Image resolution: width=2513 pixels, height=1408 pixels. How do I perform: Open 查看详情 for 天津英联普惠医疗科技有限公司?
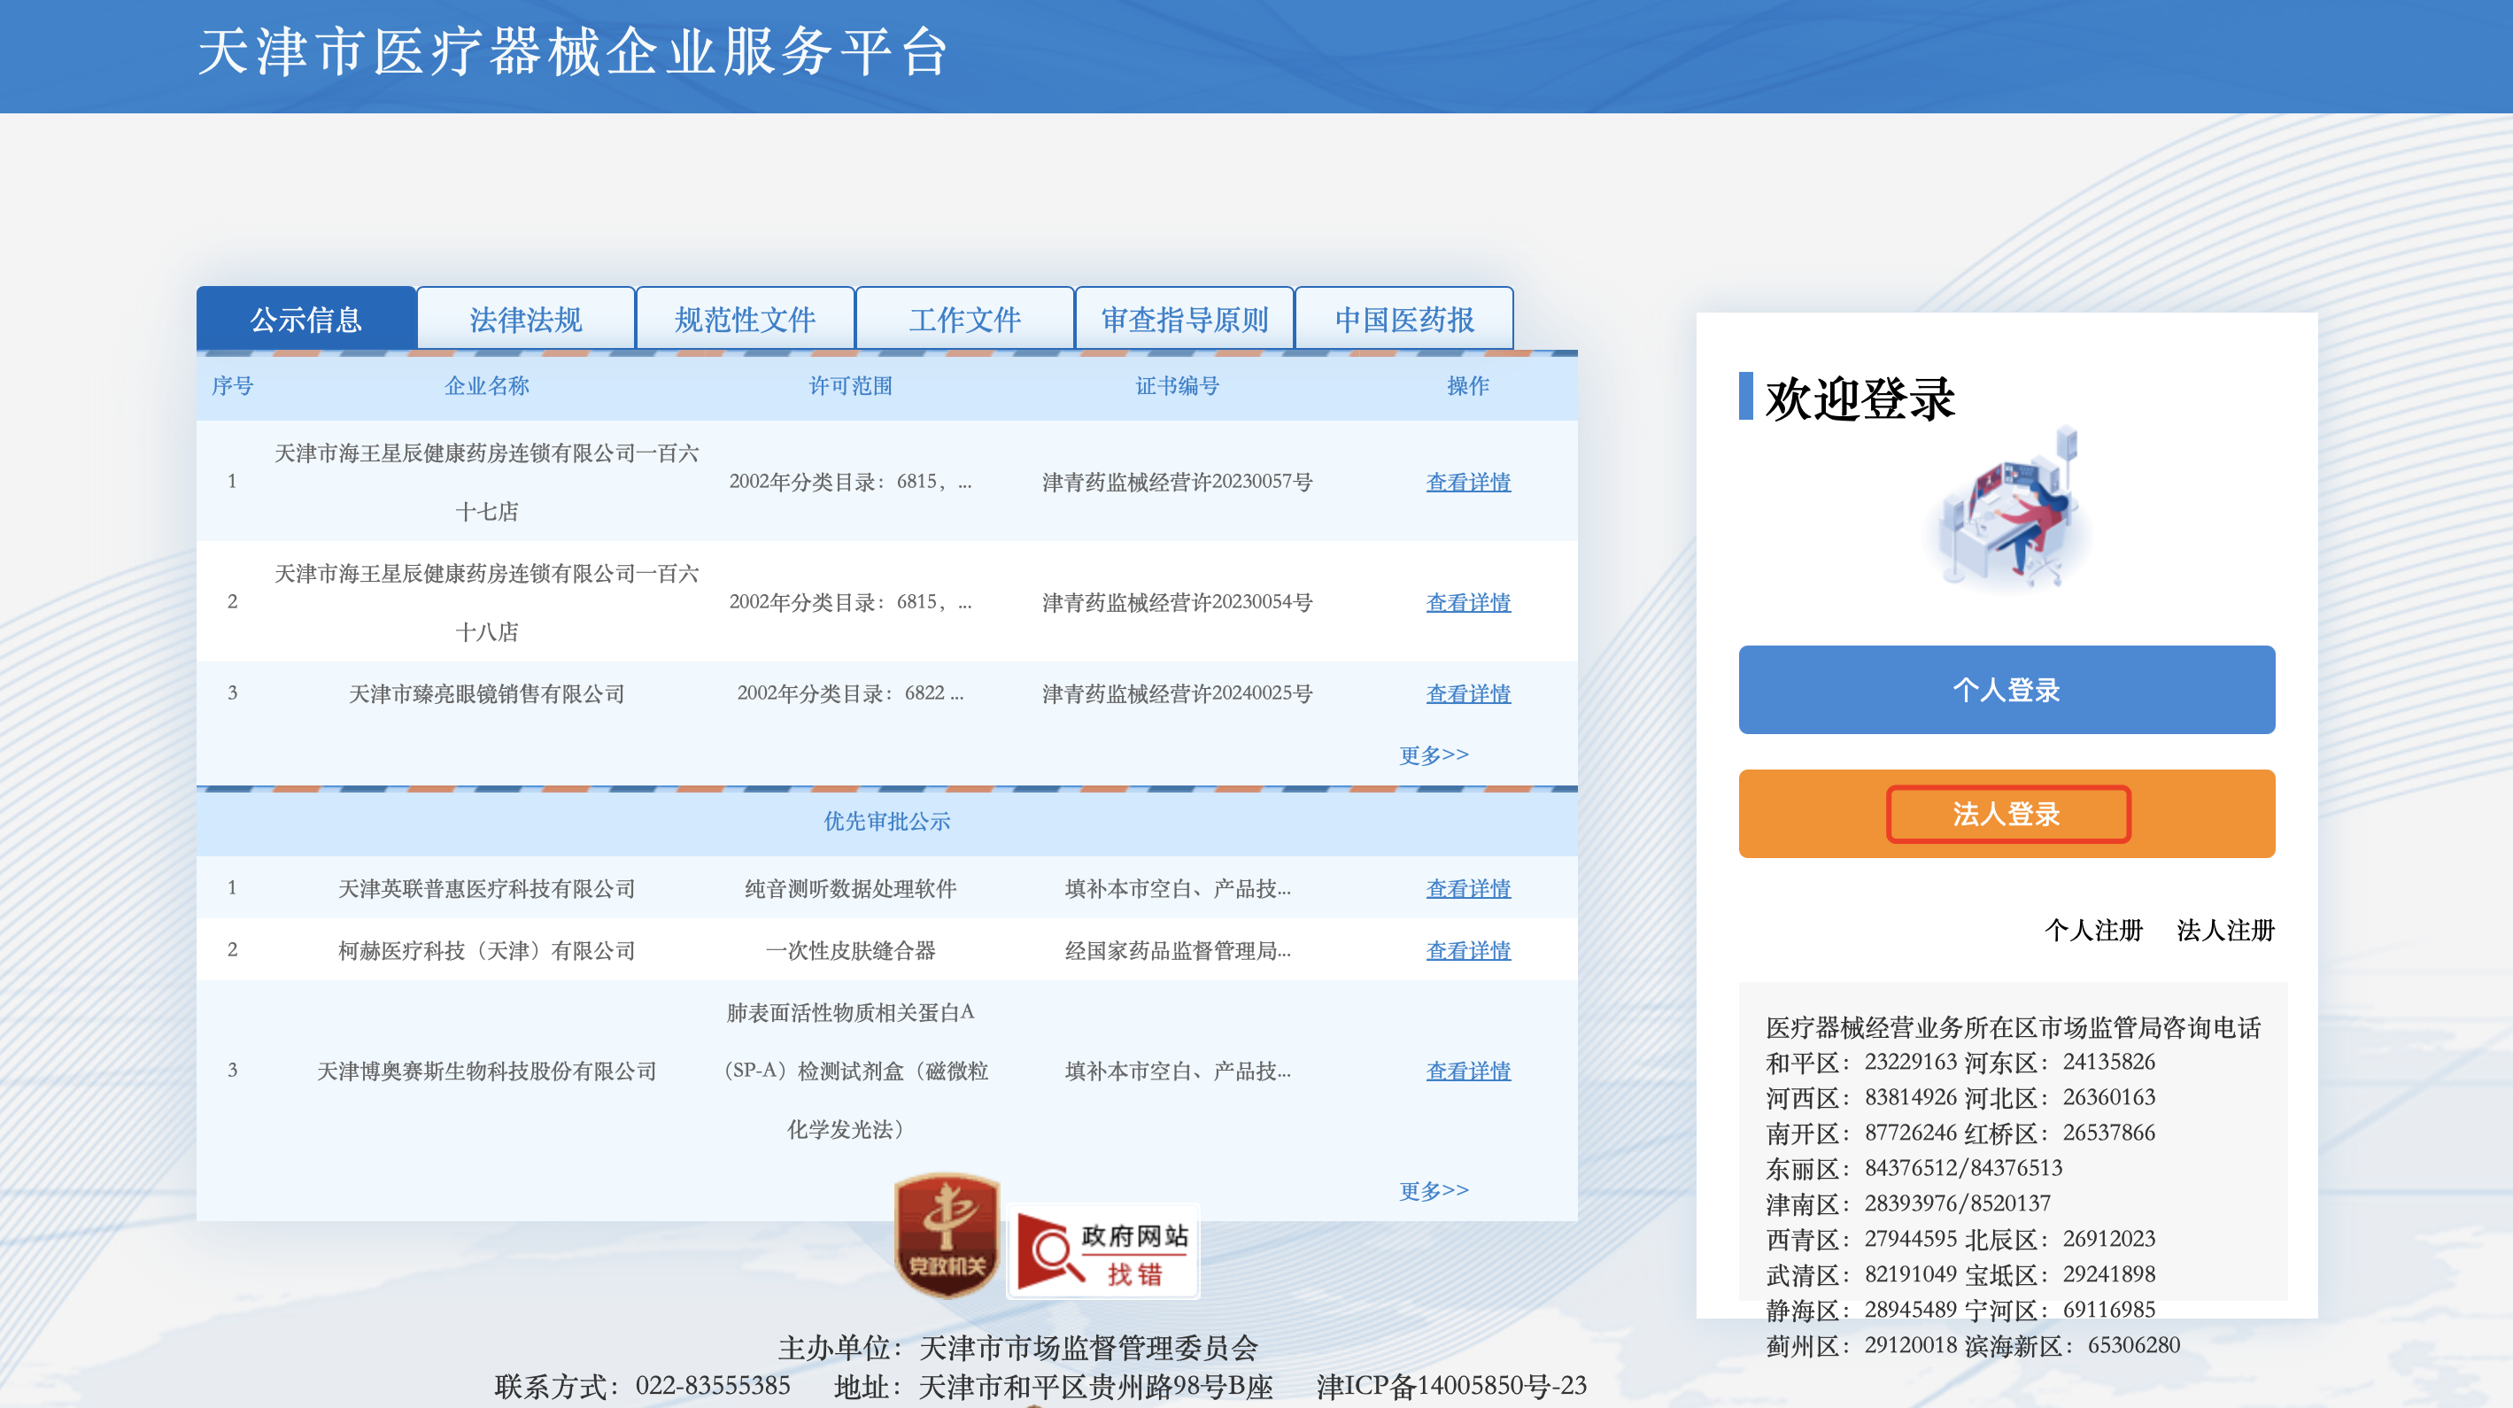(x=1467, y=889)
